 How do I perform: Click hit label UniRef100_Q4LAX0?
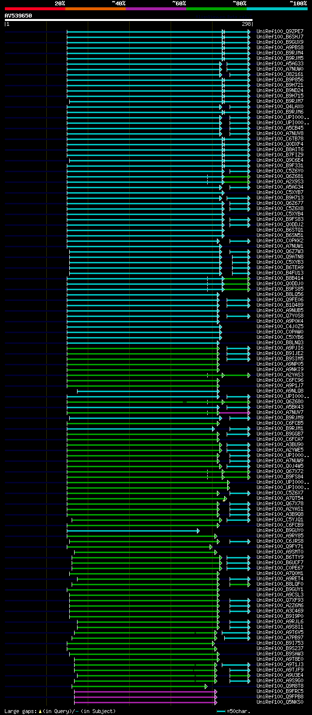(x=280, y=106)
